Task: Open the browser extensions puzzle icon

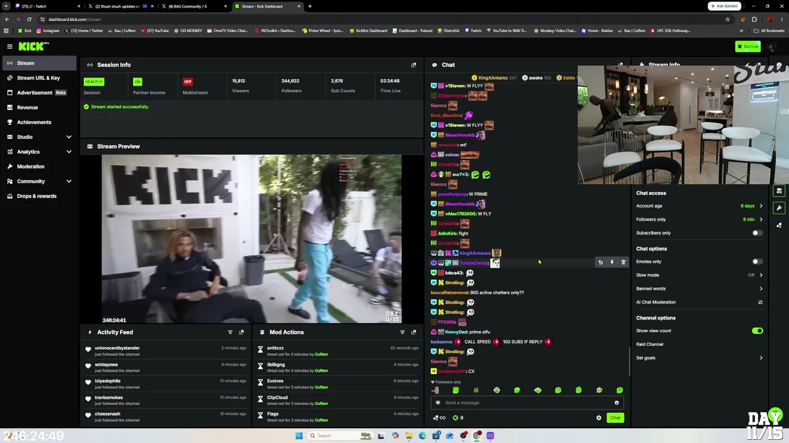Action: [754, 19]
